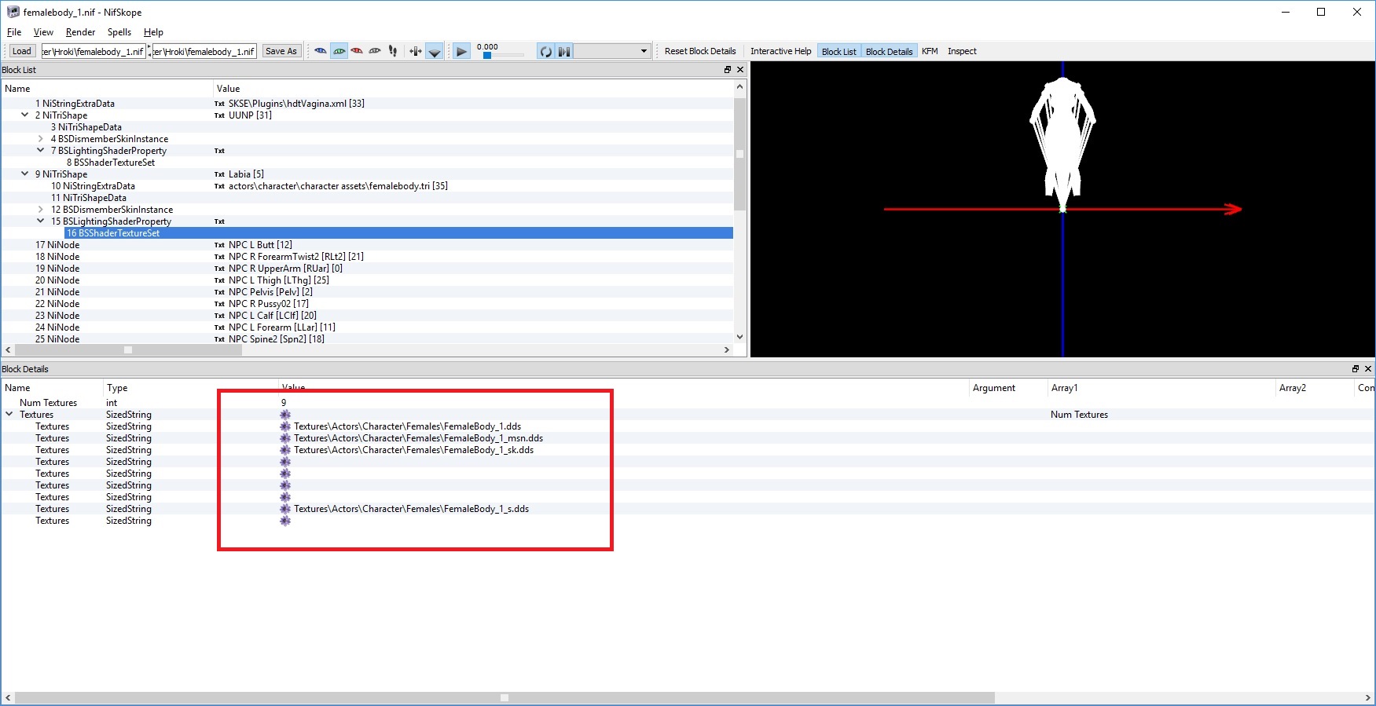The height and width of the screenshot is (706, 1376).
Task: Collapse the 7 BSLightingShaderProperty node
Action: 40,150
